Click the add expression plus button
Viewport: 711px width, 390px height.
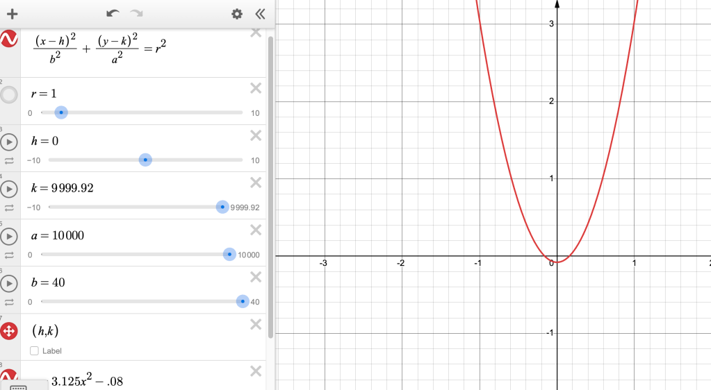[x=12, y=14]
